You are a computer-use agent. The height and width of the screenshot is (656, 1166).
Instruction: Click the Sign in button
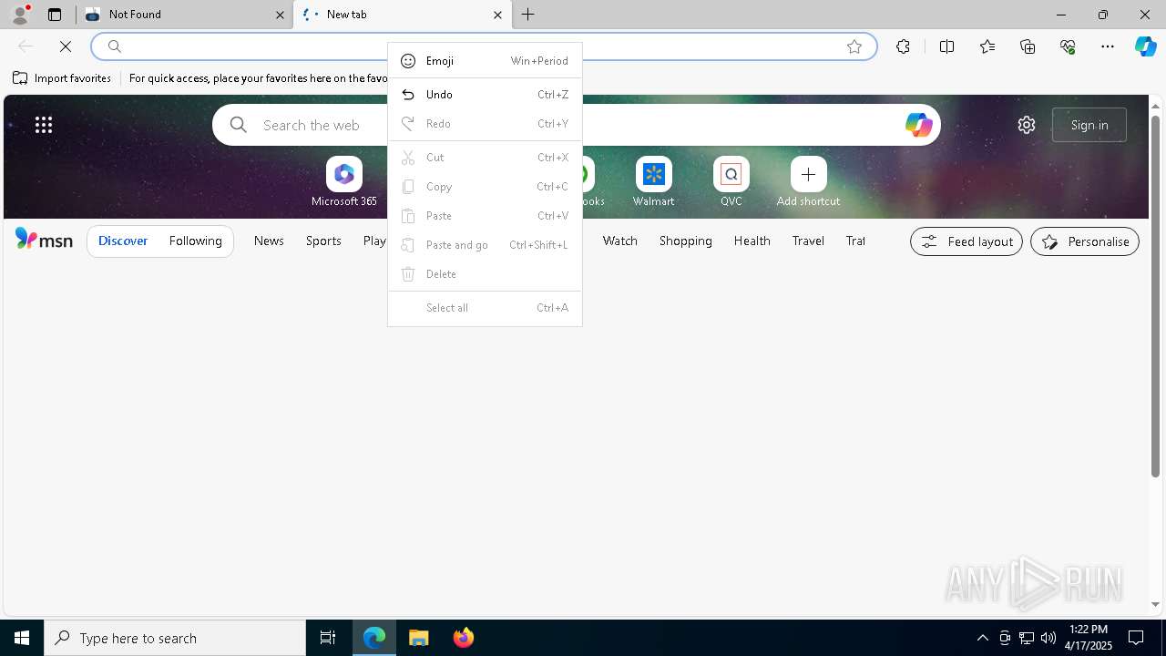click(1089, 125)
